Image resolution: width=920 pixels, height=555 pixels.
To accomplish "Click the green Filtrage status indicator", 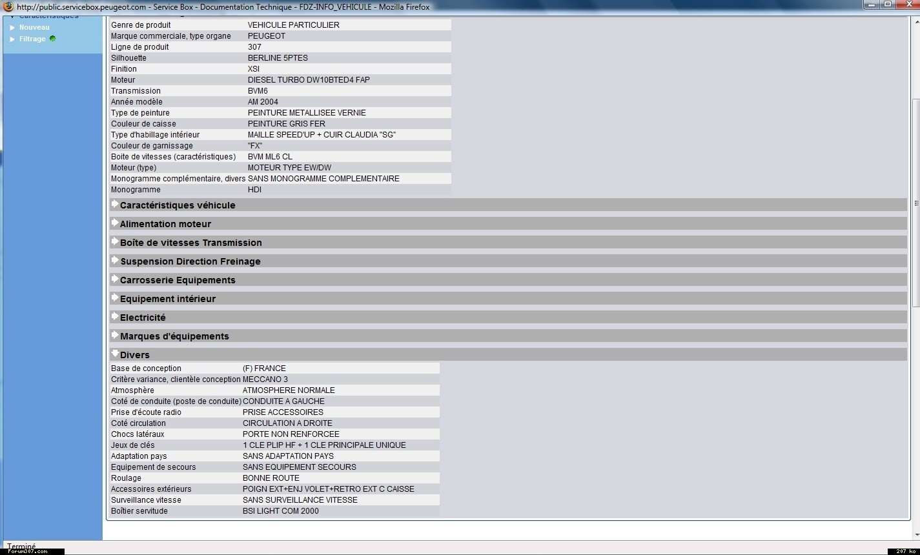I will point(52,39).
